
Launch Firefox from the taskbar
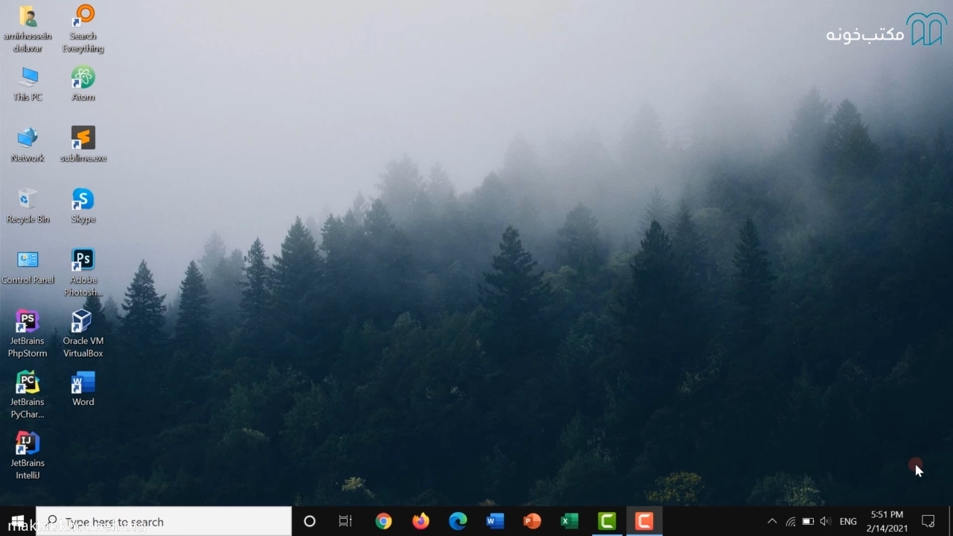tap(421, 521)
